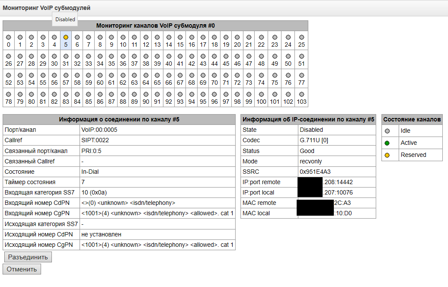448x287 pixels.
Task: Click the local port value .207:10076
Action: (338, 192)
